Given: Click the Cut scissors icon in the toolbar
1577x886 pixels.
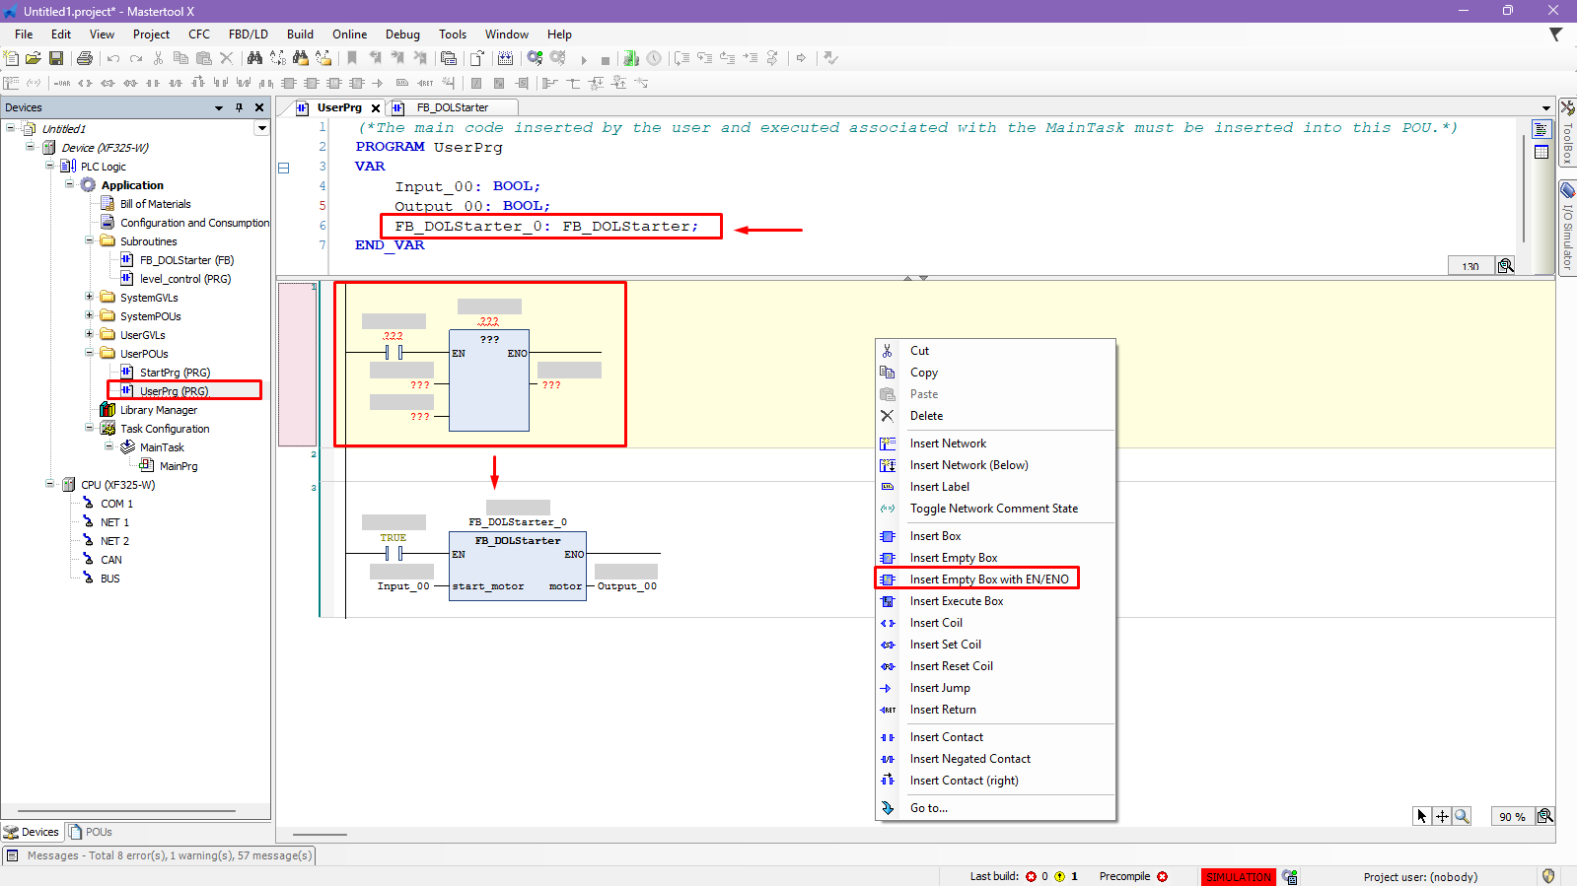Looking at the screenshot, I should tap(158, 59).
